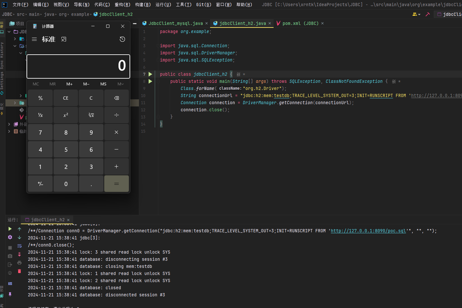Click gutter run icon beside class jdbcClient_h2

(x=150, y=74)
